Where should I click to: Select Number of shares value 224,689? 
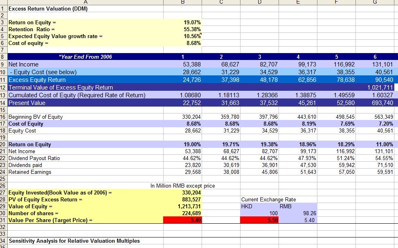click(x=183, y=213)
